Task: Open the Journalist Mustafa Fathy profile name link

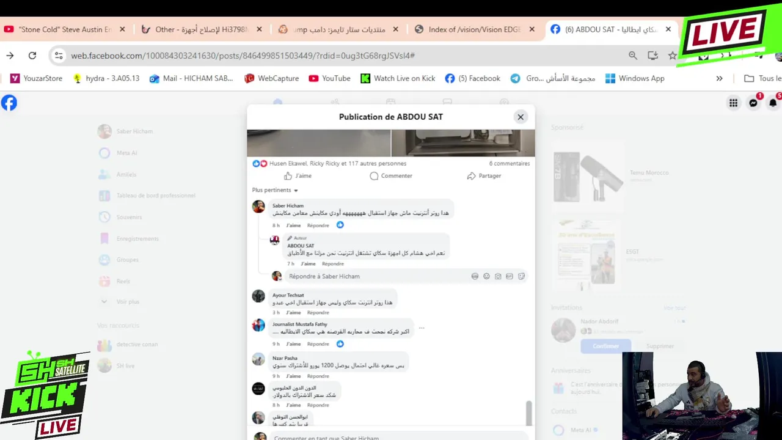Action: (299, 324)
